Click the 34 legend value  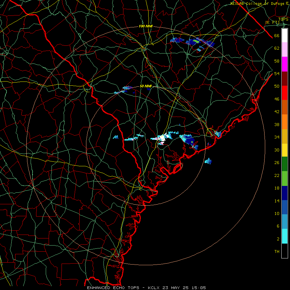point(277,137)
